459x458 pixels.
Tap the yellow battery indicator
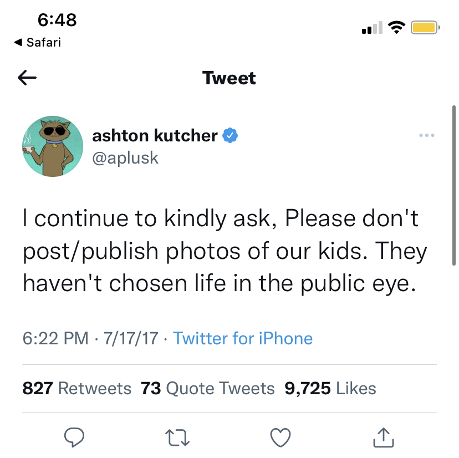click(x=425, y=28)
